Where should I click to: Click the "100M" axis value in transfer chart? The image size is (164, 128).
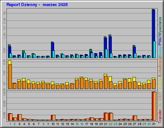(4, 92)
